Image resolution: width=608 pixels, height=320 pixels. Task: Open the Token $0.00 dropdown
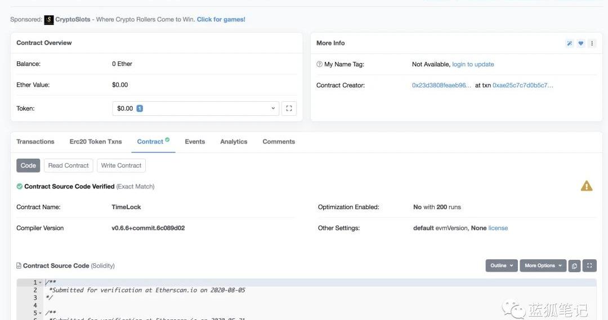195,109
